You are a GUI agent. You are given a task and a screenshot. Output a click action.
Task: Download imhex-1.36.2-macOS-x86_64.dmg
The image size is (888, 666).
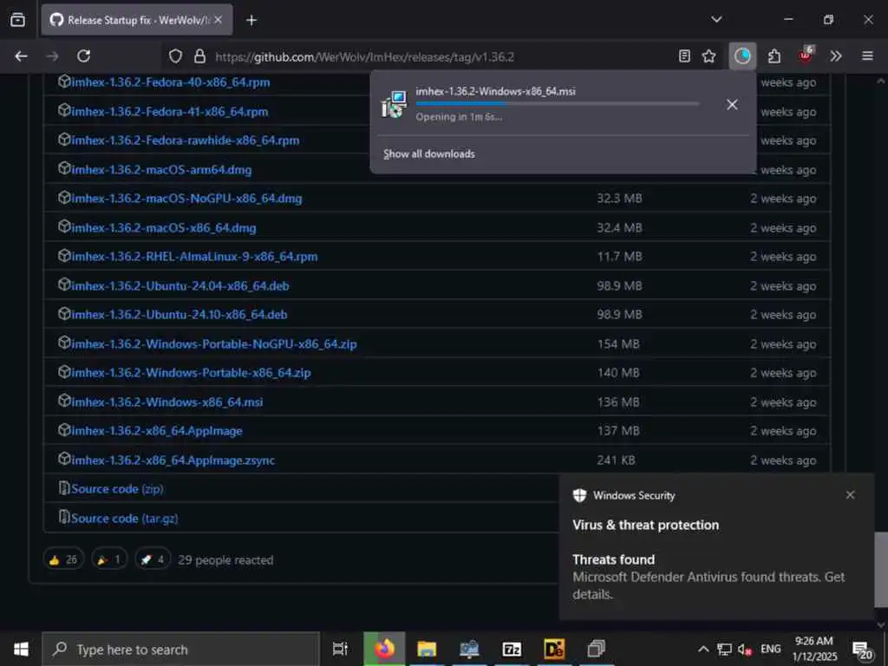click(x=164, y=228)
